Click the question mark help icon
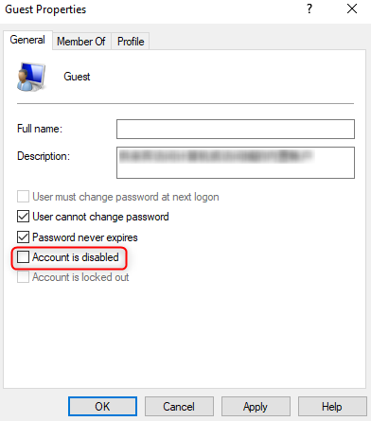Viewport: 371px width, 421px height. tap(309, 9)
